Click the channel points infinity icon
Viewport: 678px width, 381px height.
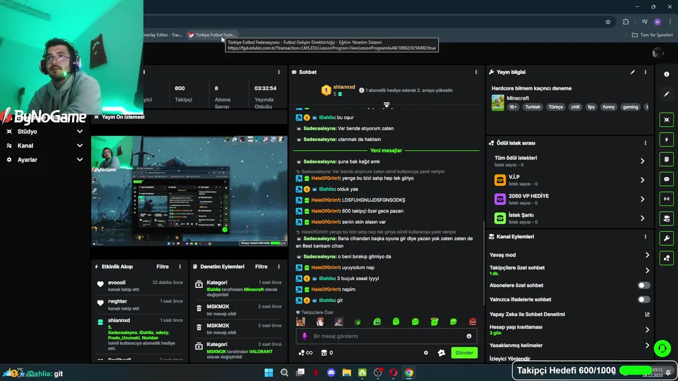[306, 353]
